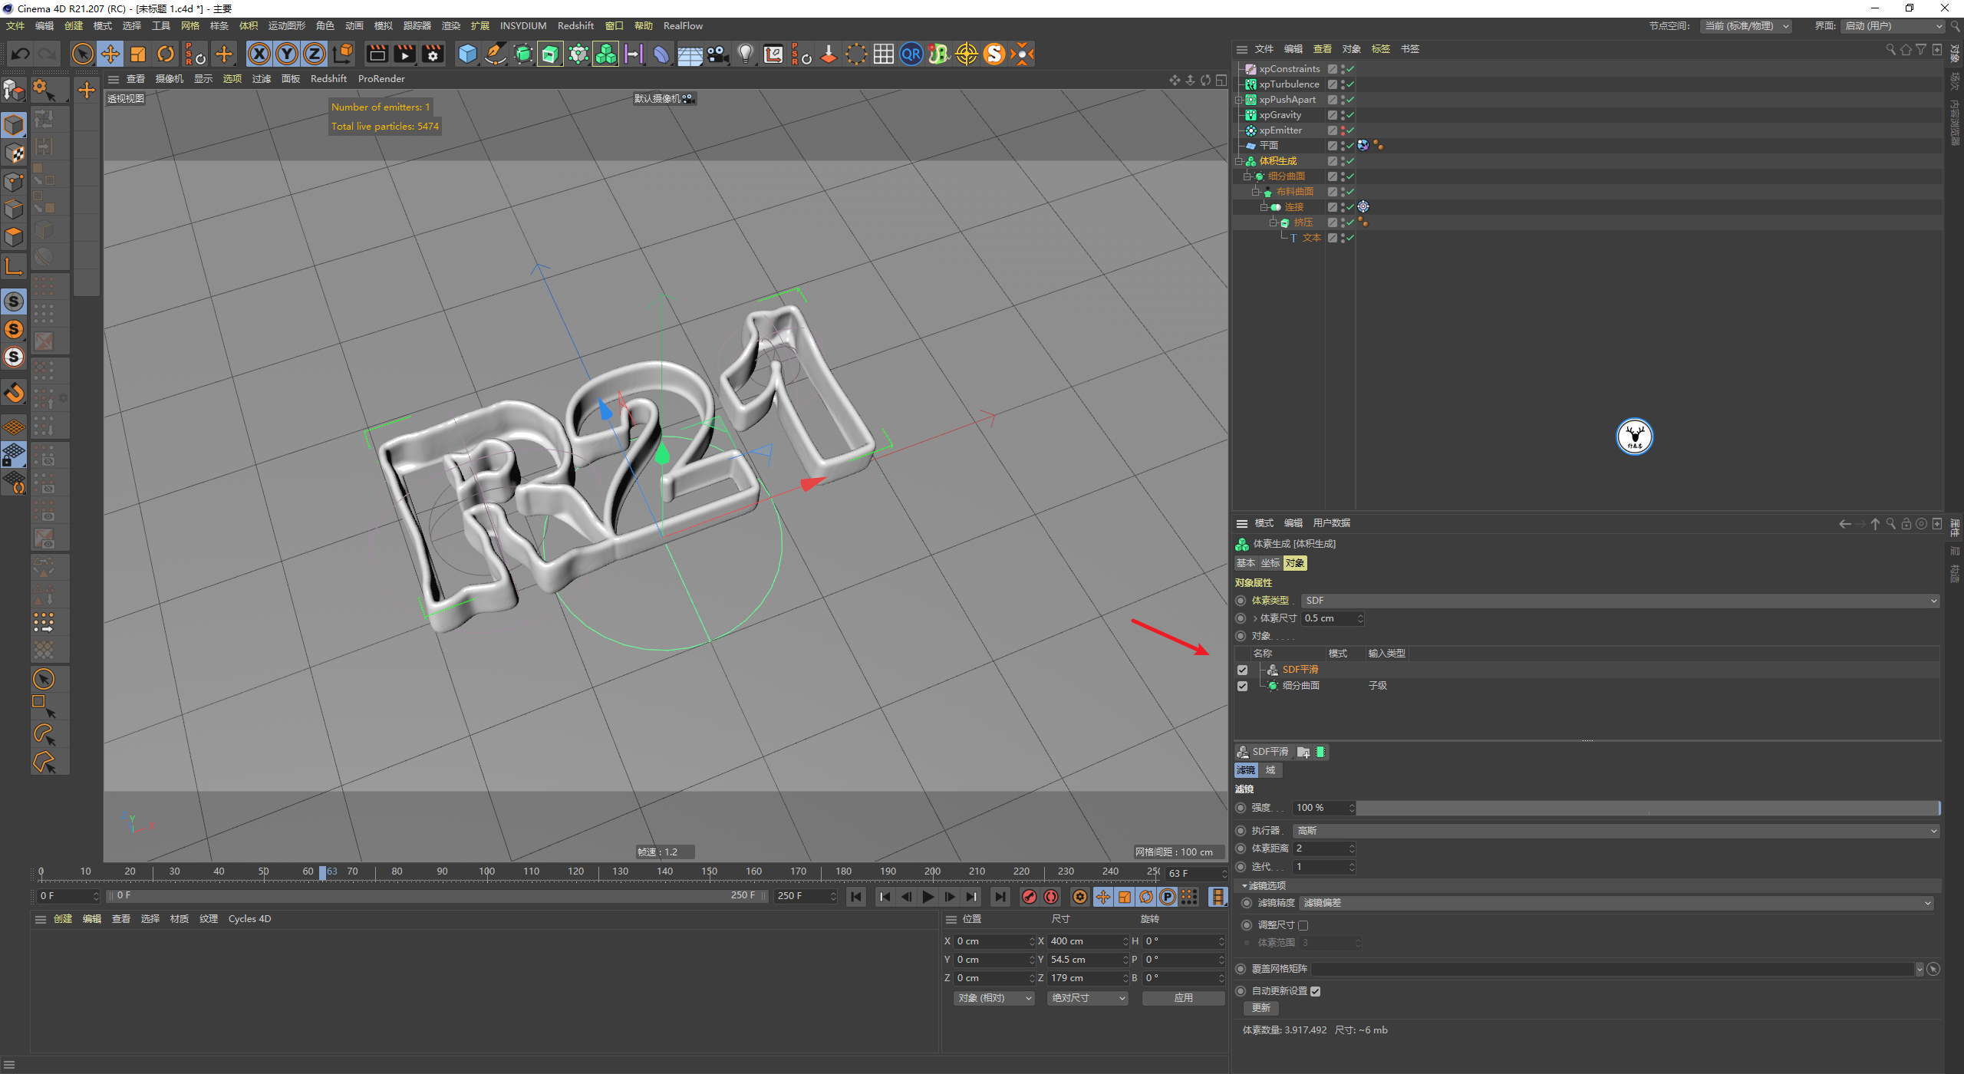Click the 更新 button

pos(1260,1008)
